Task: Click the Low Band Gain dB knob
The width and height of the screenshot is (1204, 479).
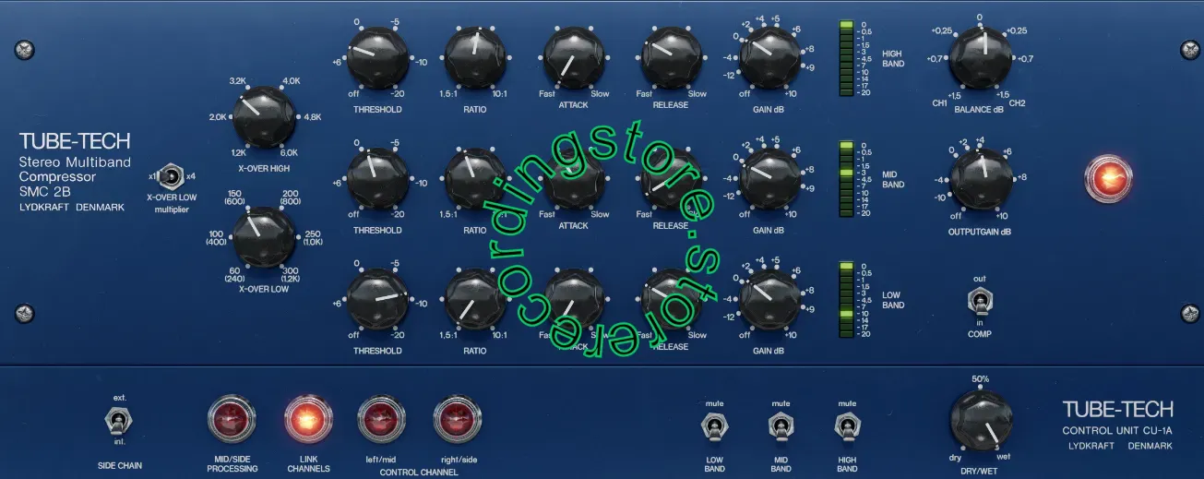Action: click(769, 299)
